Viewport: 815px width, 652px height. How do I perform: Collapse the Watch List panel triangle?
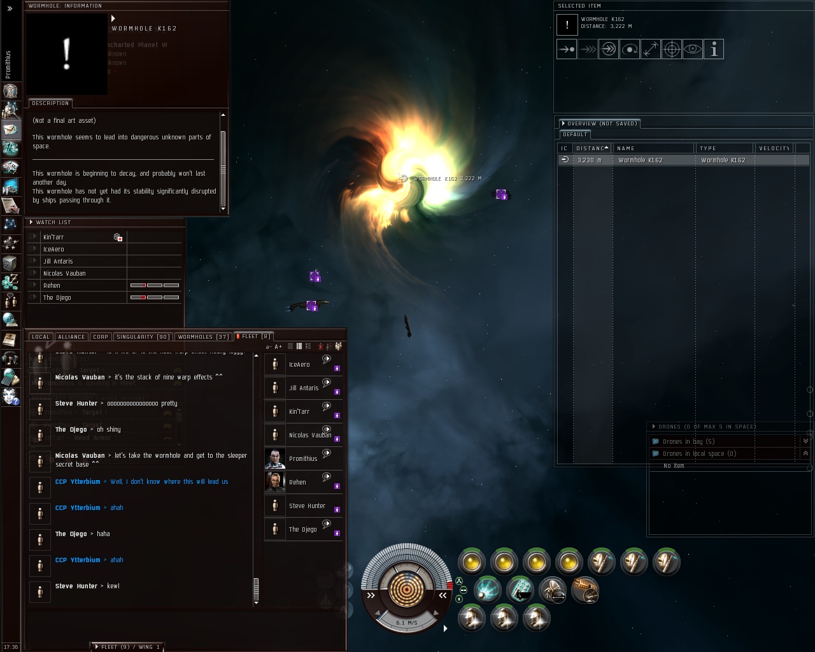pos(31,222)
